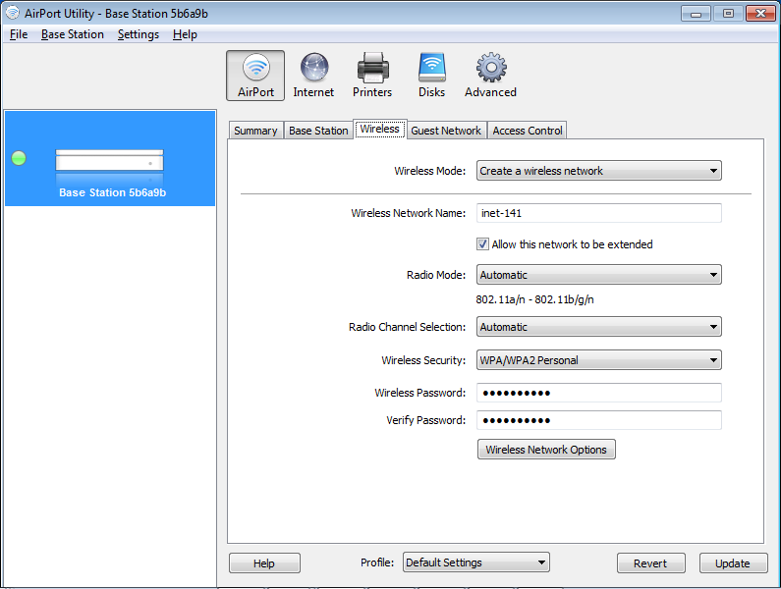
Task: Switch to the Guest Network tab
Action: [x=446, y=131]
